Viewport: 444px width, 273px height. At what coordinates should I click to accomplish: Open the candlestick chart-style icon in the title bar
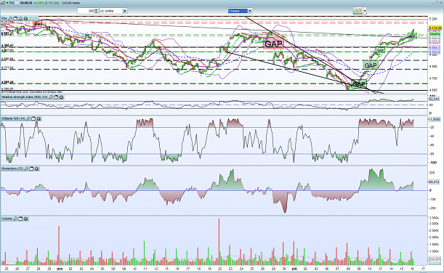[4, 3]
